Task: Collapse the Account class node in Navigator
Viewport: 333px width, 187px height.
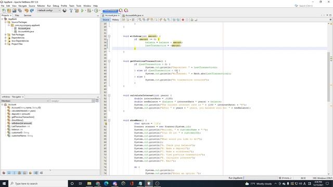Action: pos(2,104)
